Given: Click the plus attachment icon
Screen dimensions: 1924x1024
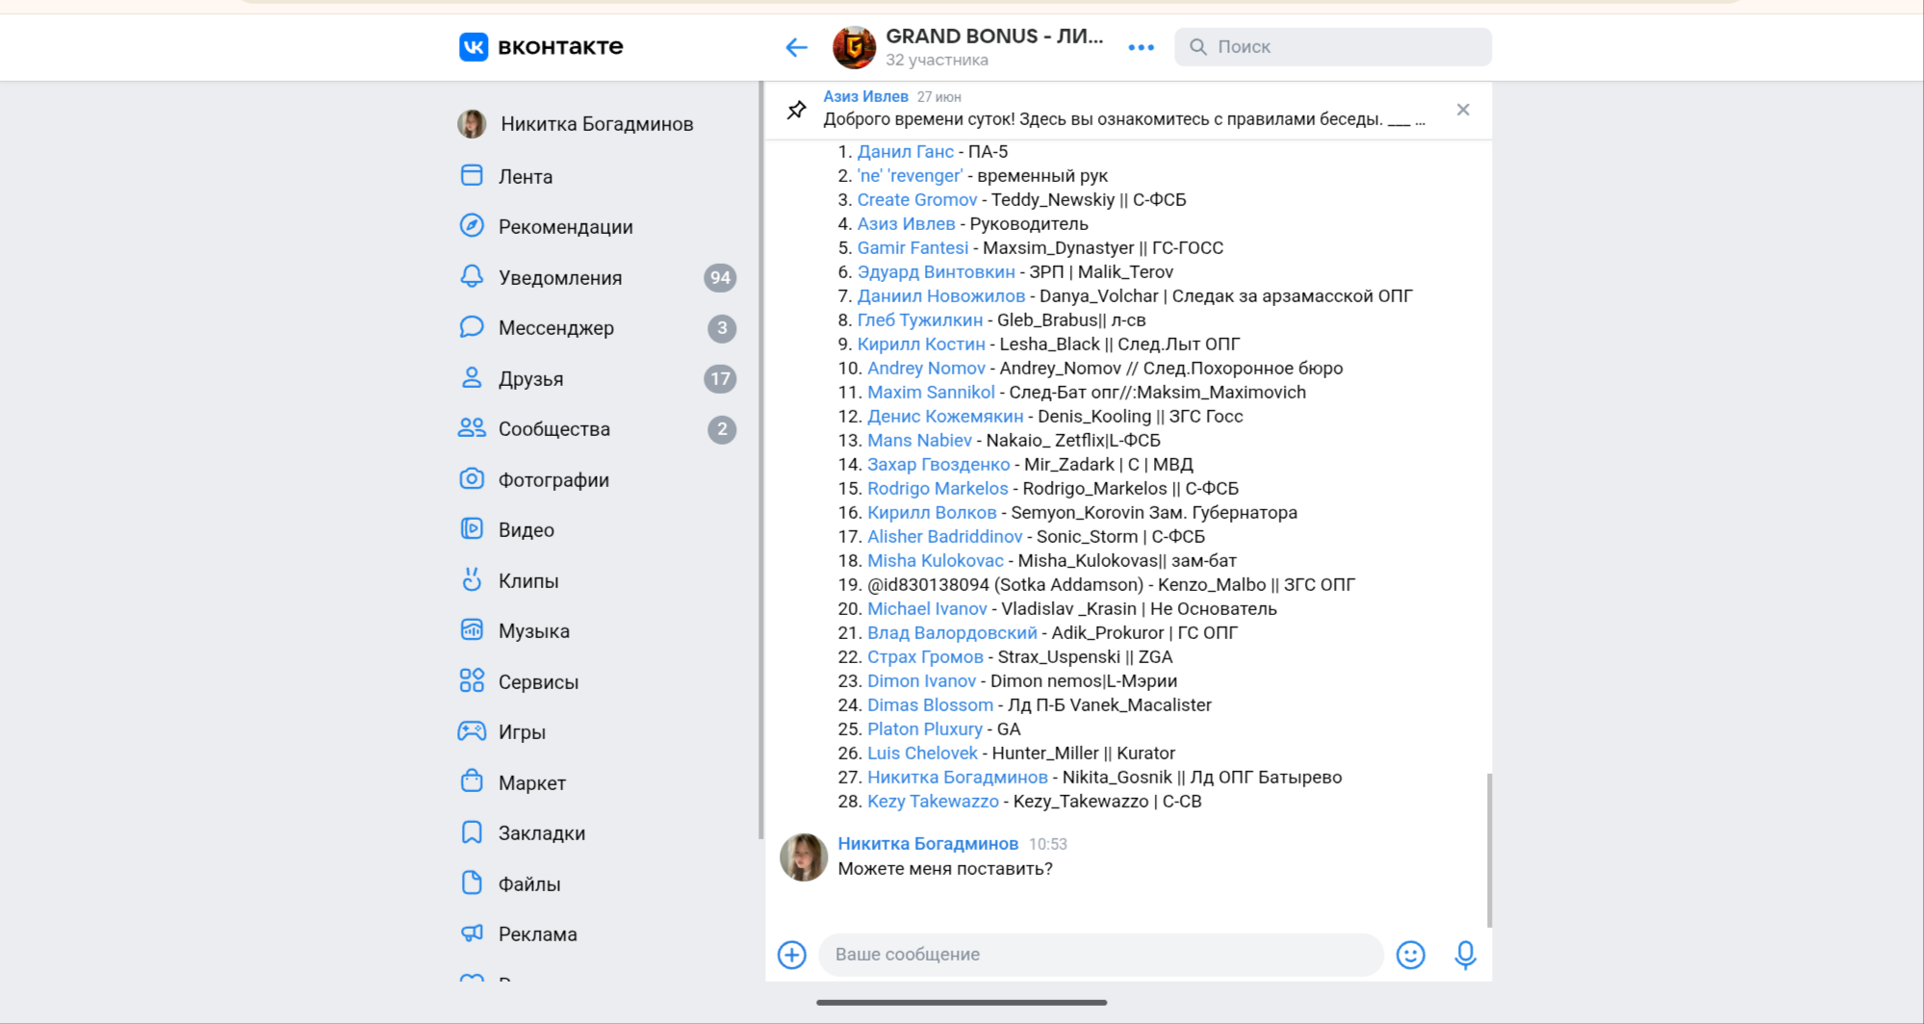Looking at the screenshot, I should pyautogui.click(x=792, y=954).
